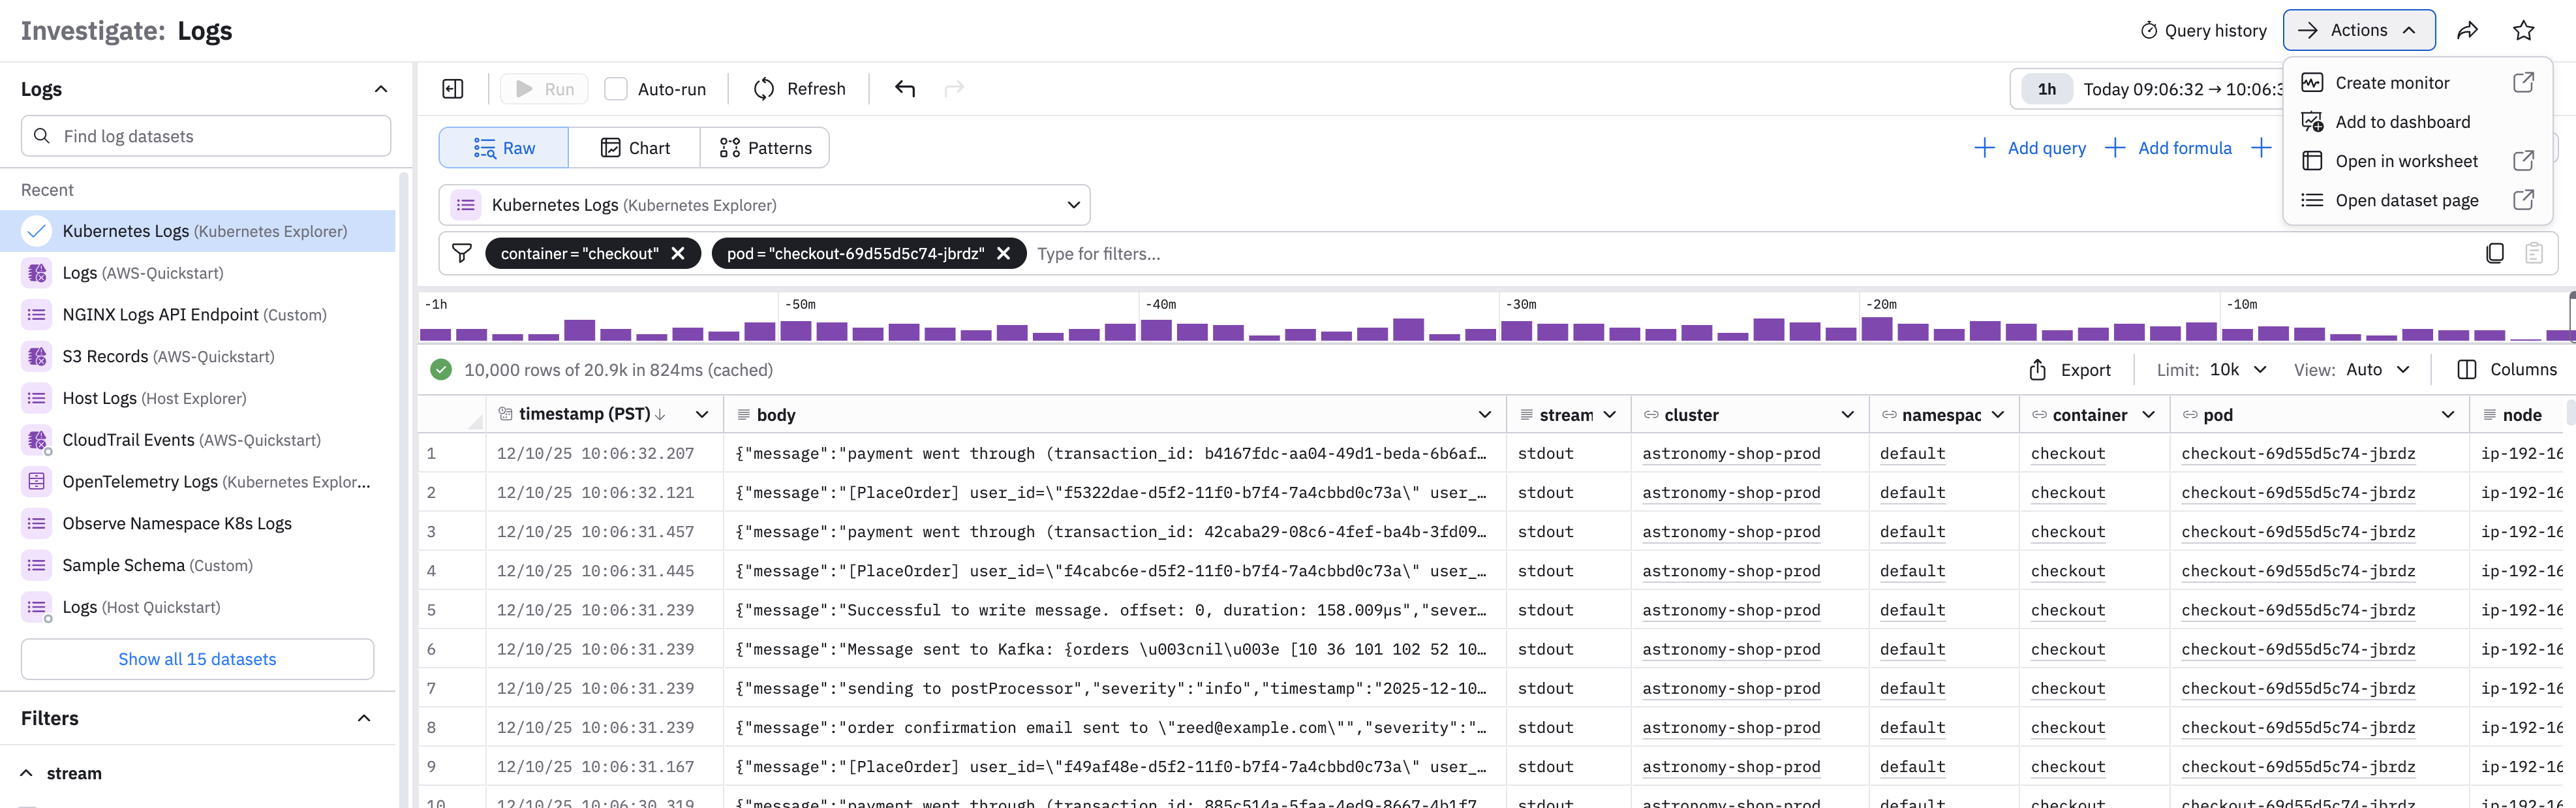Open the Limit 10k dropdown
The image size is (2576, 808).
pos(2239,370)
